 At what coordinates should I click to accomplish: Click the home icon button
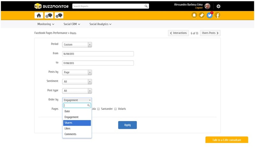[x=39, y=15]
